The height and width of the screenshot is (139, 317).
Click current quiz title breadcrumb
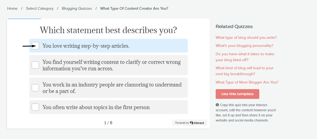pos(134,8)
